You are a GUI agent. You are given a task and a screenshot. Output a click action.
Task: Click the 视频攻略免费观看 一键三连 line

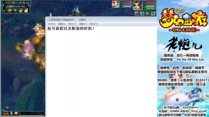pos(182,84)
